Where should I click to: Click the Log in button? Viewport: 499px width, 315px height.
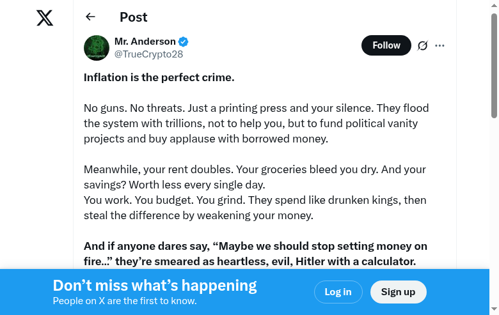point(338,292)
